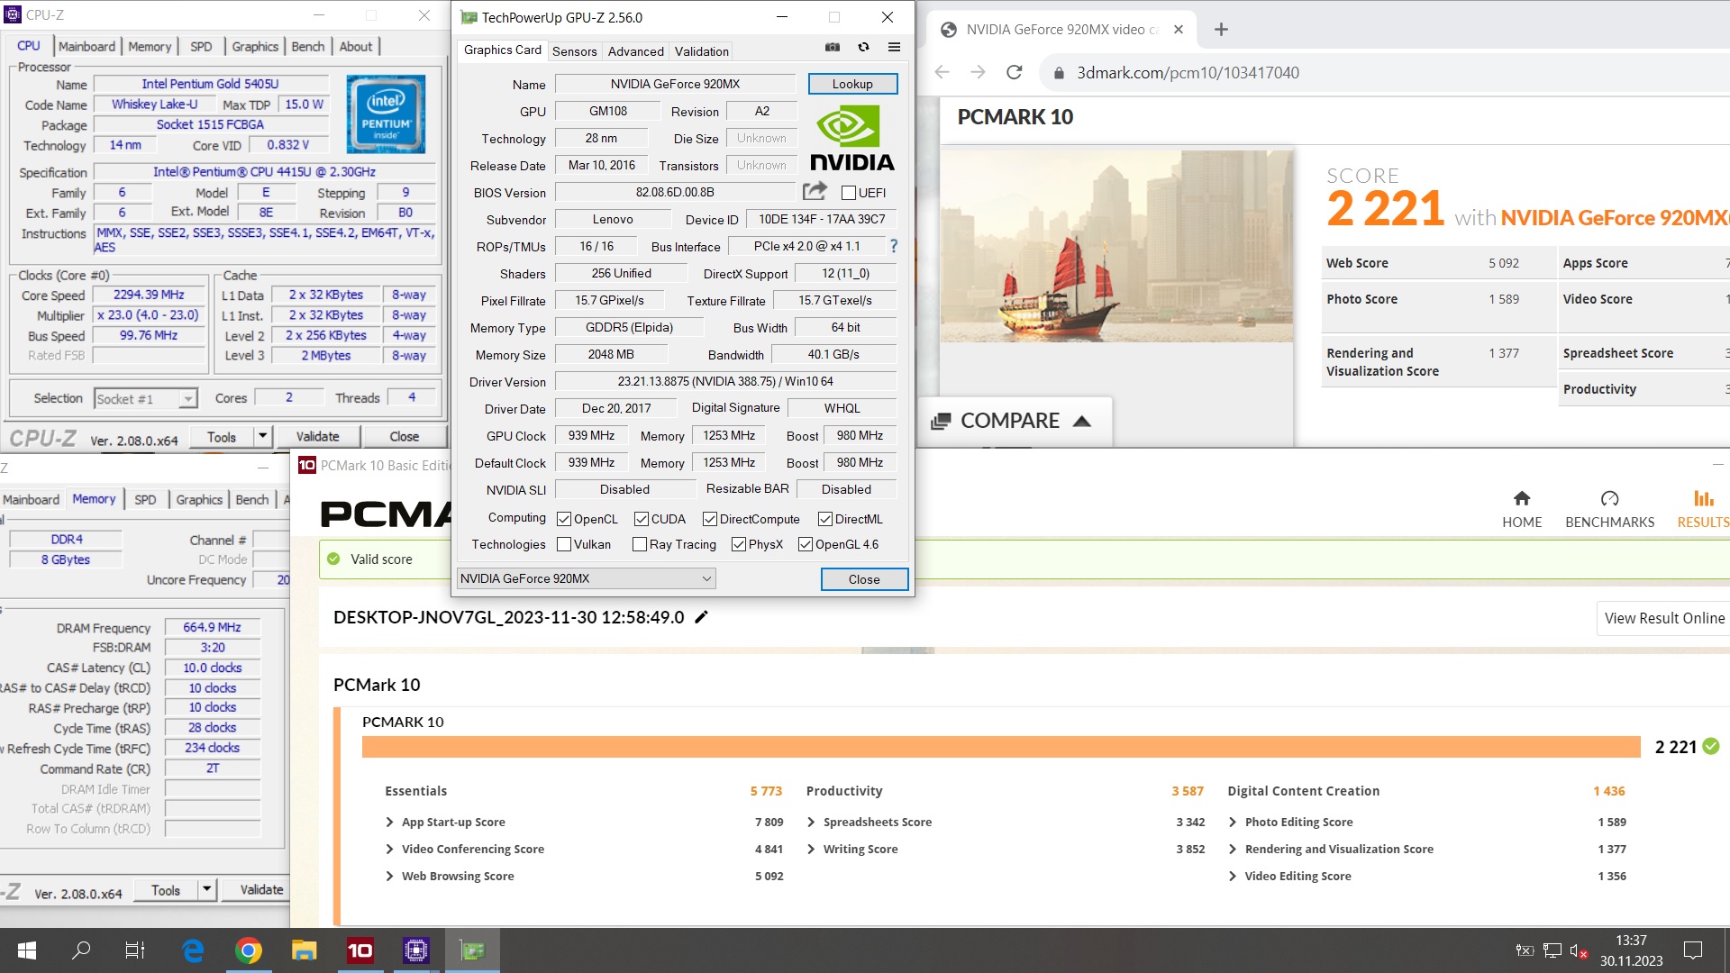Screen dimensions: 1730x973
Task: Expand App Start-up Score
Action: point(389,822)
